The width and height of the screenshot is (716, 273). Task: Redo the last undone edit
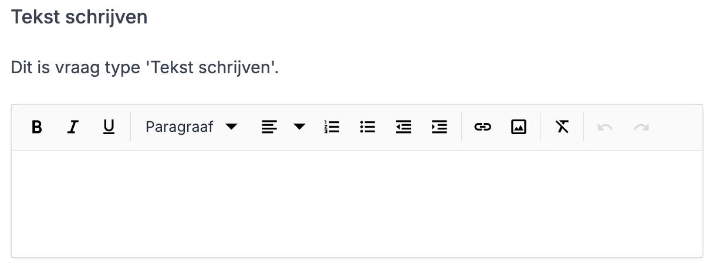641,127
